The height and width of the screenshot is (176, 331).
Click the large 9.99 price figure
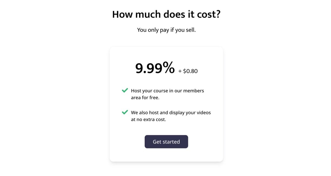[148, 68]
